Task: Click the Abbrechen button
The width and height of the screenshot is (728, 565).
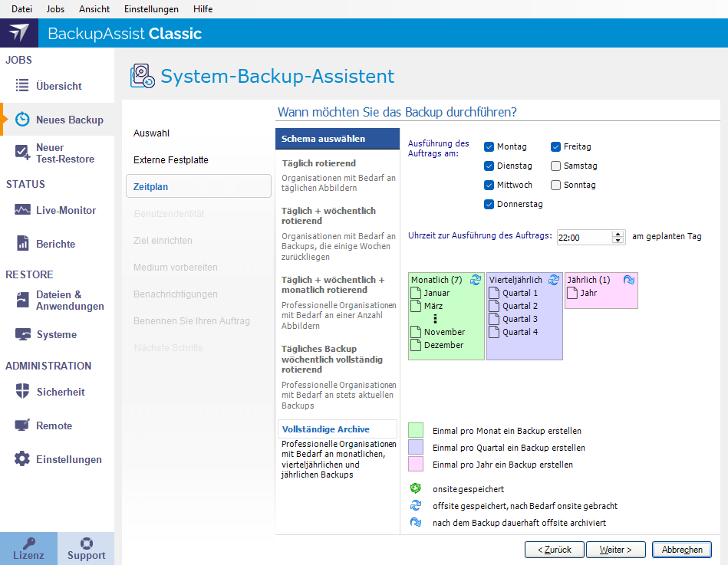Action: point(681,550)
